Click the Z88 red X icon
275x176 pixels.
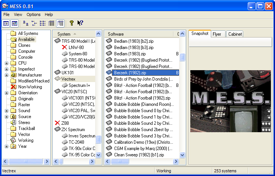(x=57, y=123)
